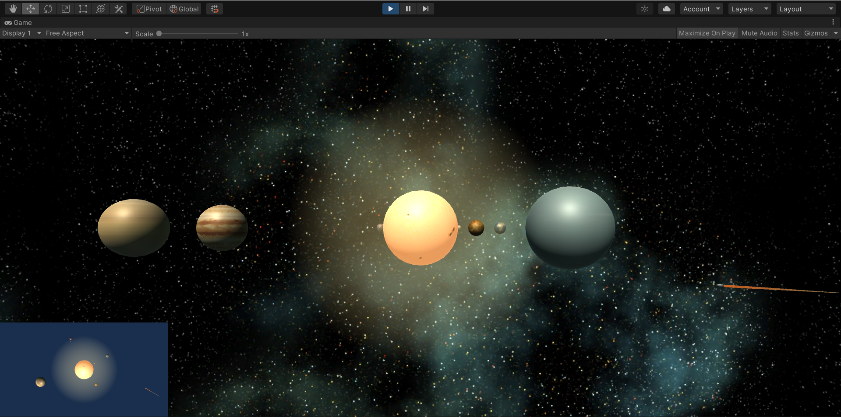This screenshot has width=841, height=417.
Task: Select the Rect transform tool
Action: pos(83,8)
